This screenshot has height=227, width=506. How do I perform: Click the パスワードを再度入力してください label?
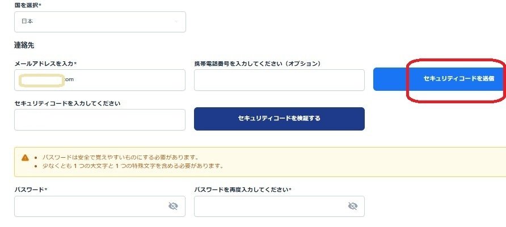pyautogui.click(x=243, y=190)
